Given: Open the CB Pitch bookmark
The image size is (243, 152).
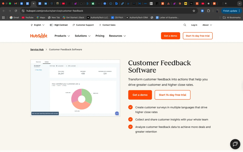Looking at the screenshot, I should 117,18.
